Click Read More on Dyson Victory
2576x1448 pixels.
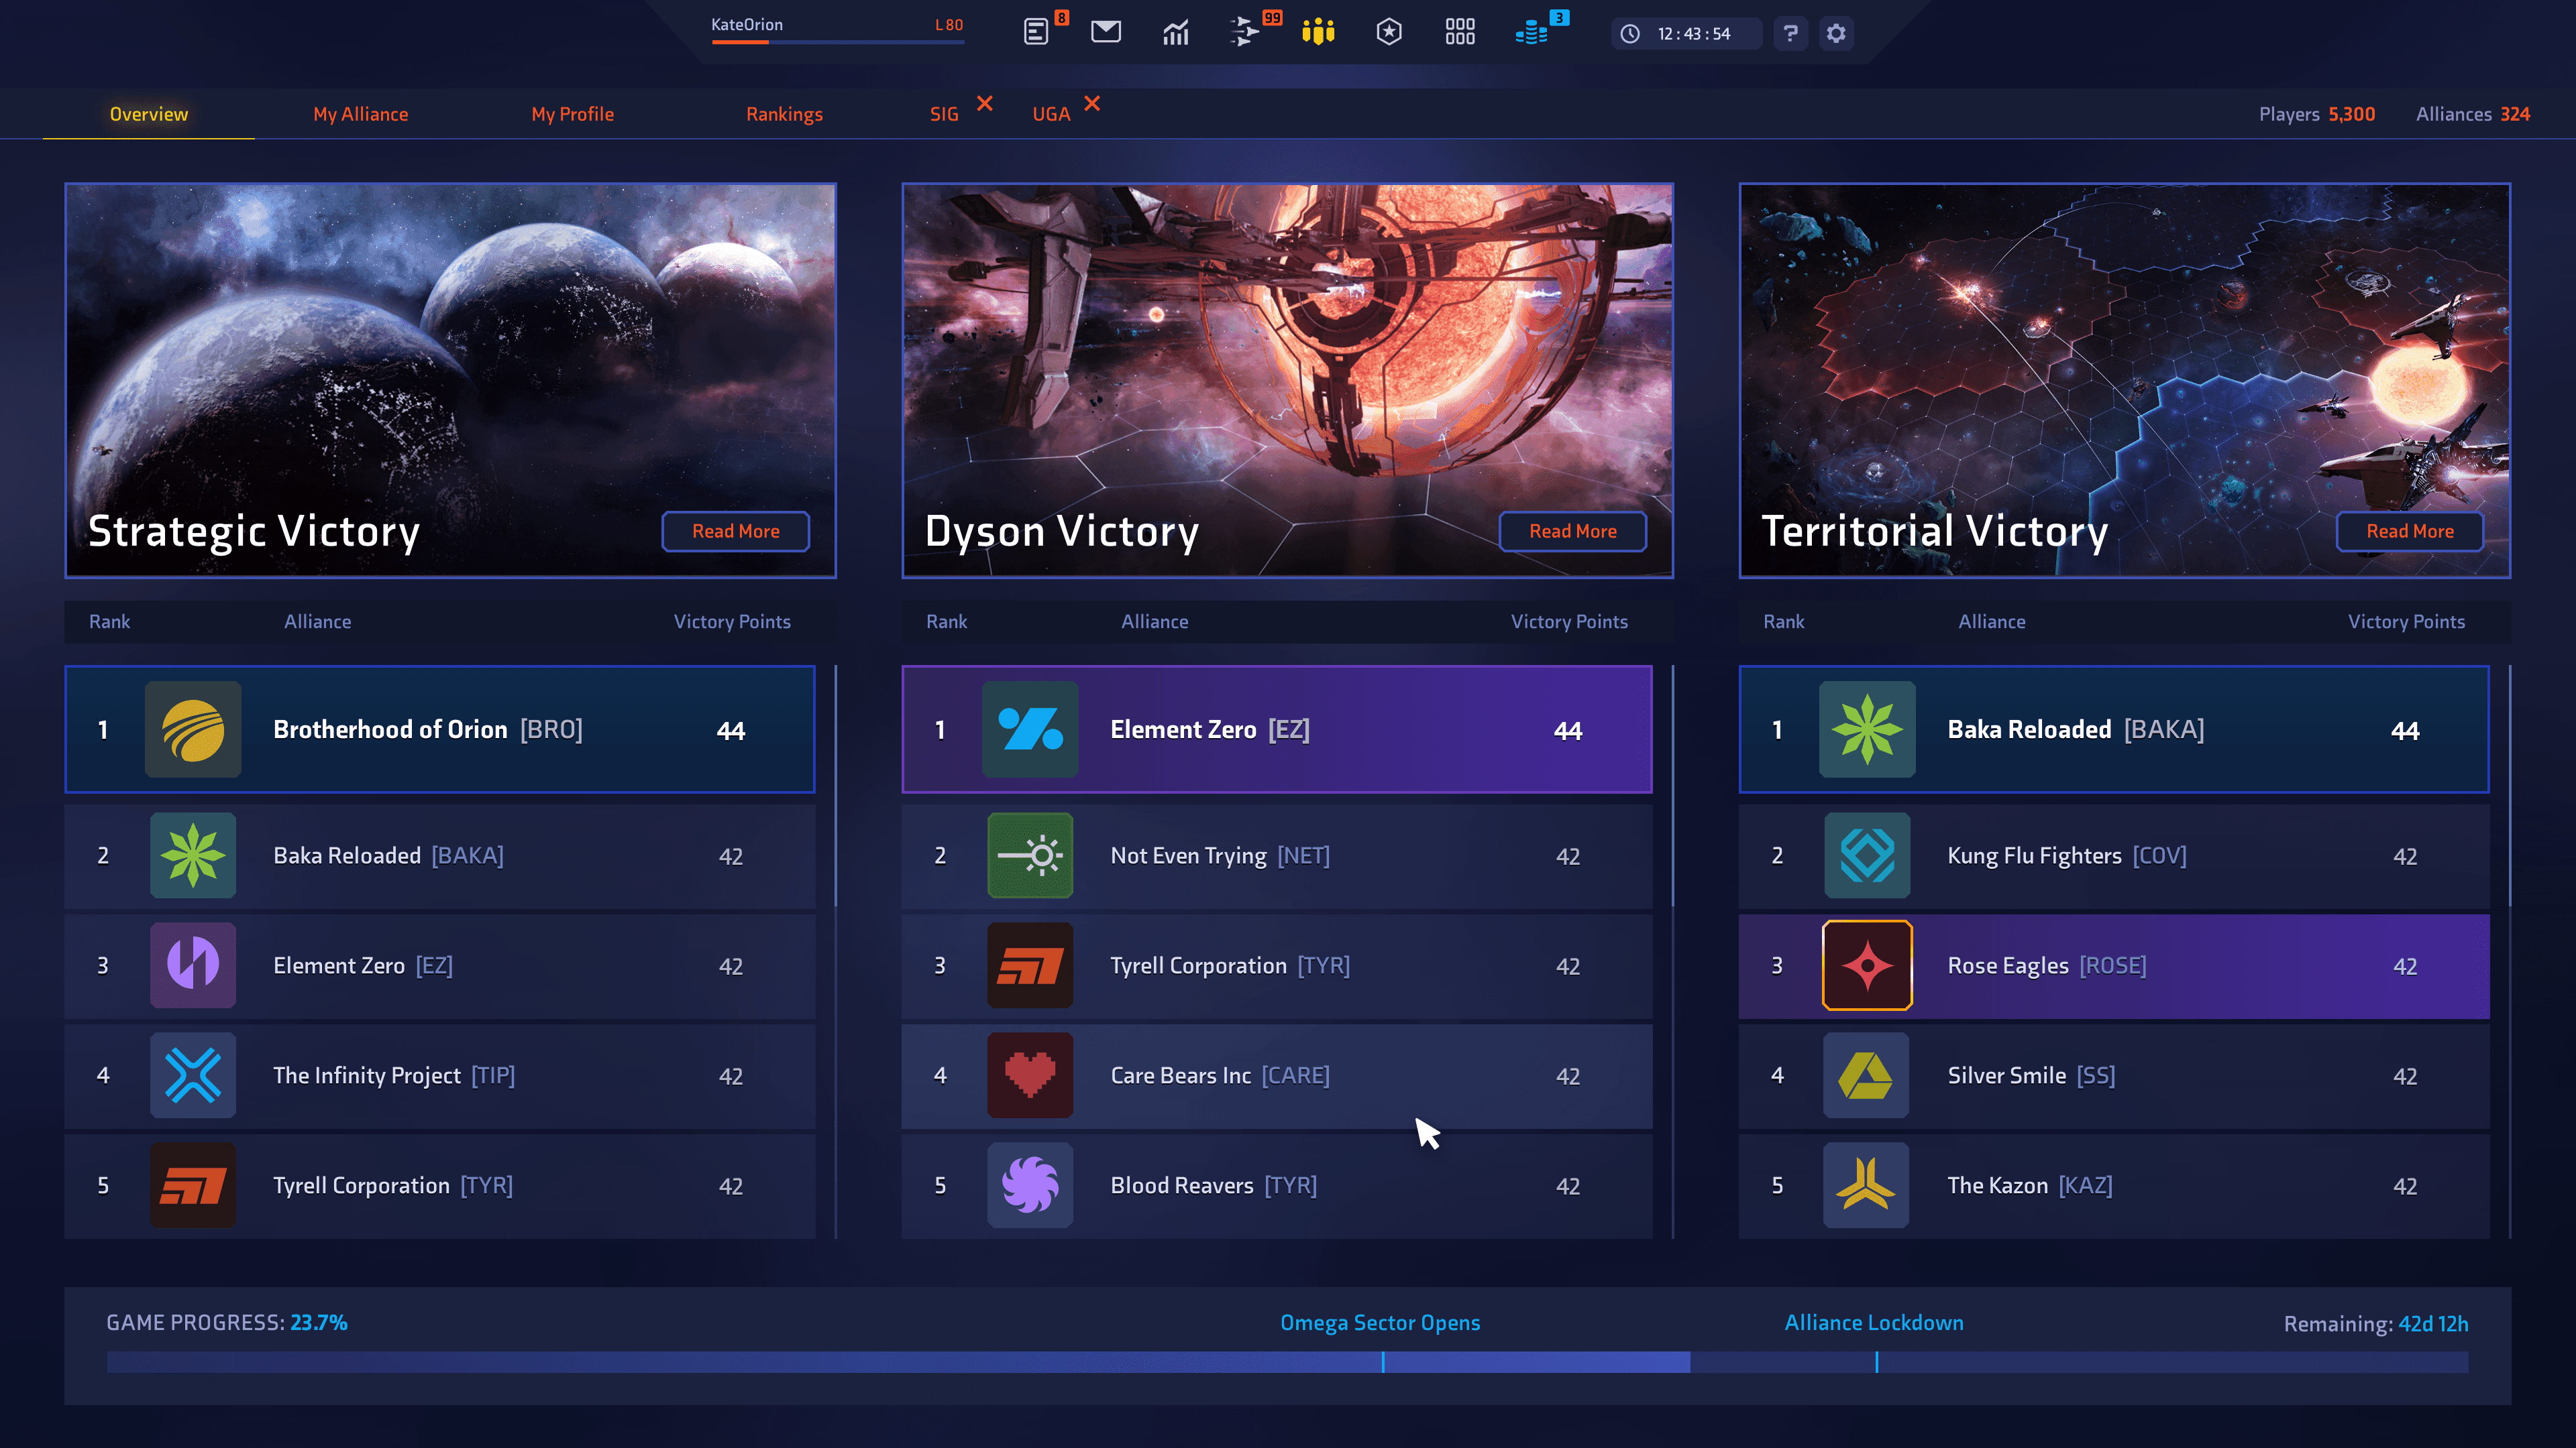point(1573,532)
